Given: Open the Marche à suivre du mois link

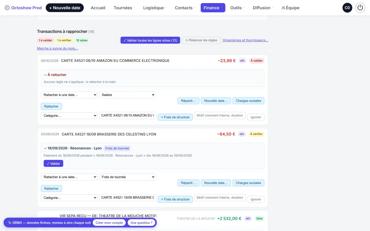Looking at the screenshot, I should (x=57, y=48).
